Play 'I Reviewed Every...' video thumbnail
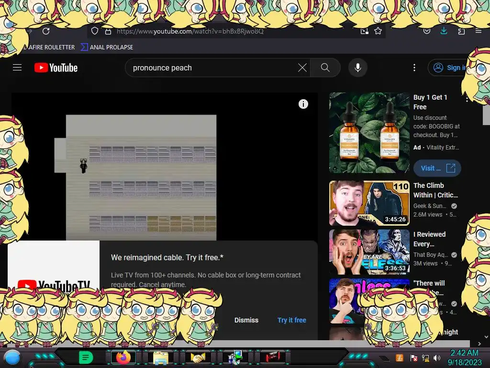The height and width of the screenshot is (368, 490). pyautogui.click(x=369, y=252)
